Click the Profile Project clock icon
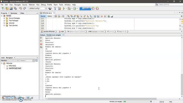Screen dimensions: 183x103 (74, 8)
